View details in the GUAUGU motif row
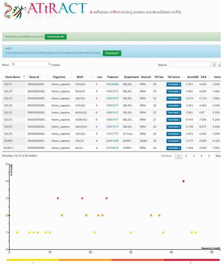The image size is (221, 265). click(x=174, y=120)
